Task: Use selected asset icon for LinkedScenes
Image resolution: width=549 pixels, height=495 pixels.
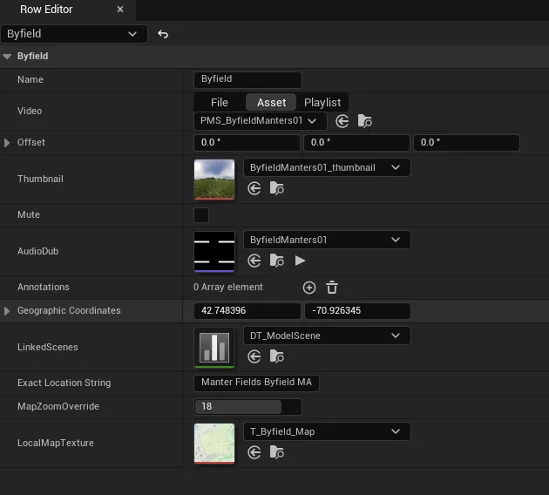Action: tap(254, 356)
